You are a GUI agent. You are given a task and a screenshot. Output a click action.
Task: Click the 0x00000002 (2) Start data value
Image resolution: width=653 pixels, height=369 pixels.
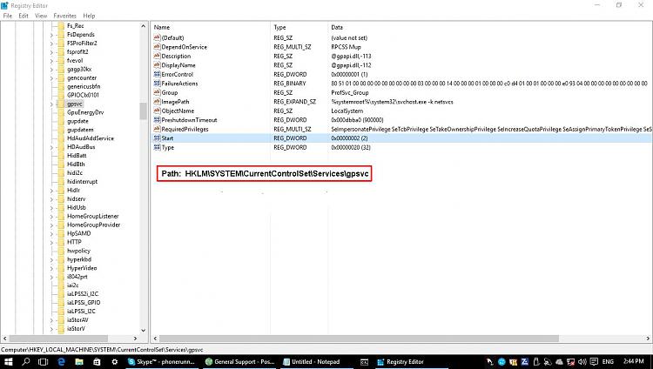[349, 138]
